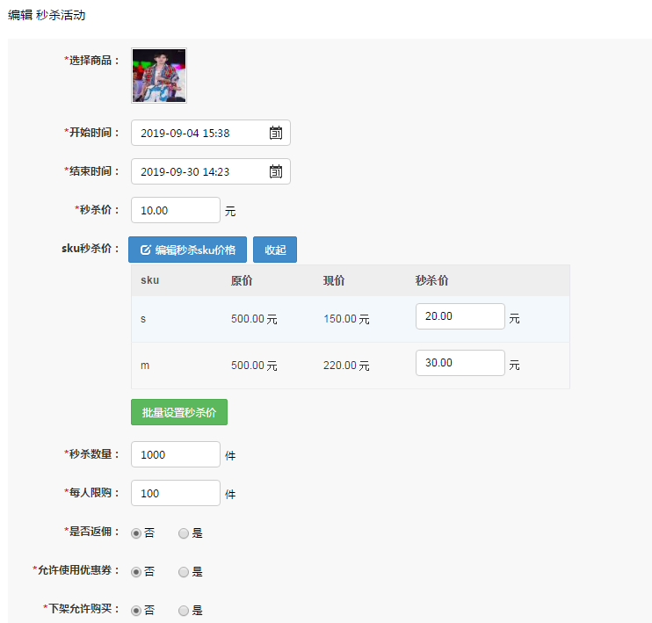Image resolution: width=652 pixels, height=623 pixels.
Task: Click the edit pencil icon on the sku price button
Action: tap(145, 250)
